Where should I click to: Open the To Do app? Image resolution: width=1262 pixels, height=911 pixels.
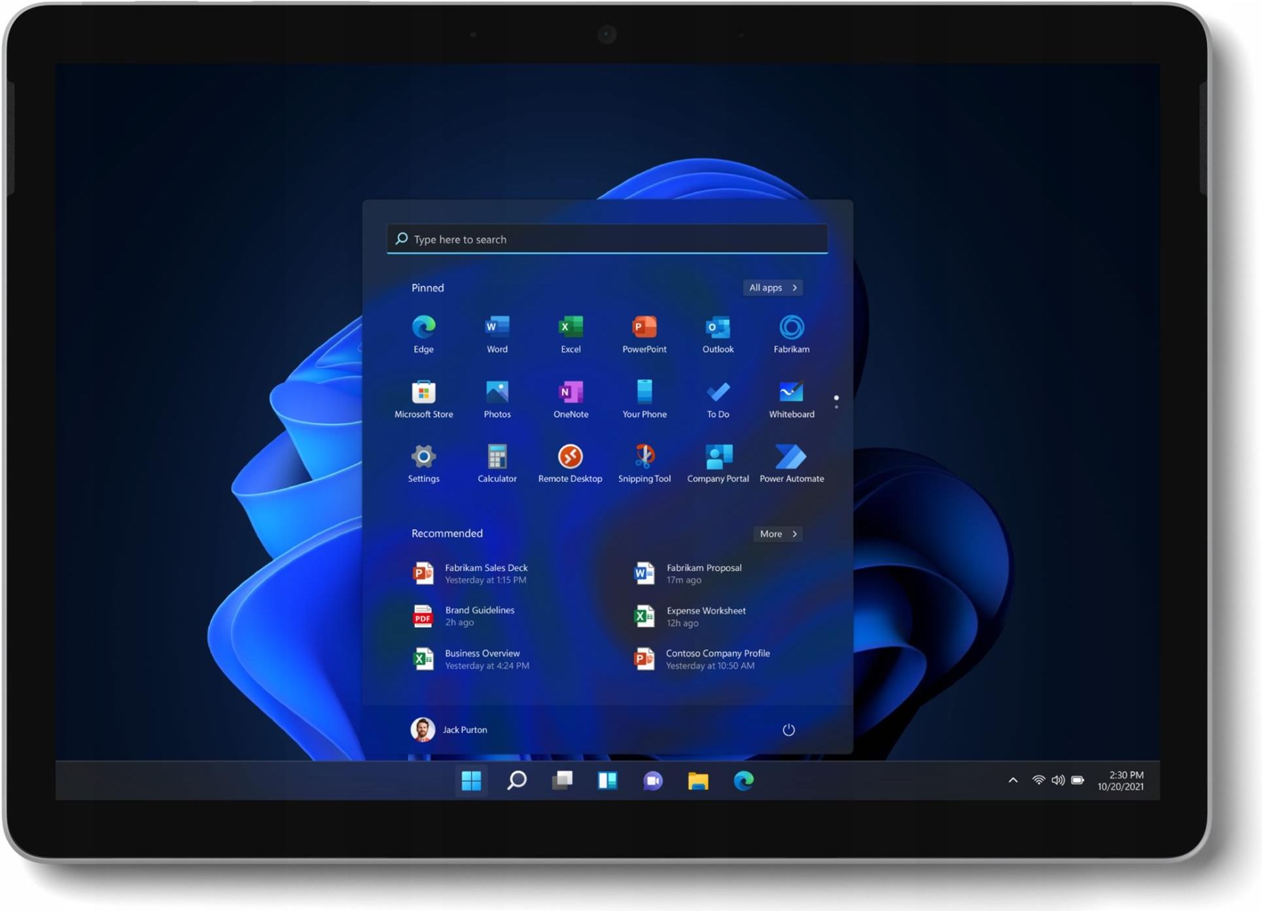[718, 398]
